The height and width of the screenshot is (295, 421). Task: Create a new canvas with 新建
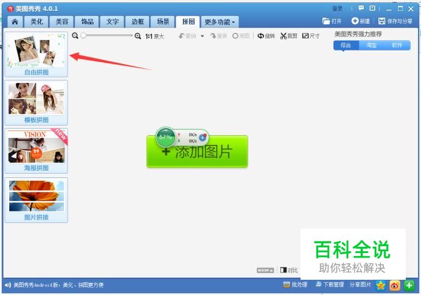coord(361,21)
